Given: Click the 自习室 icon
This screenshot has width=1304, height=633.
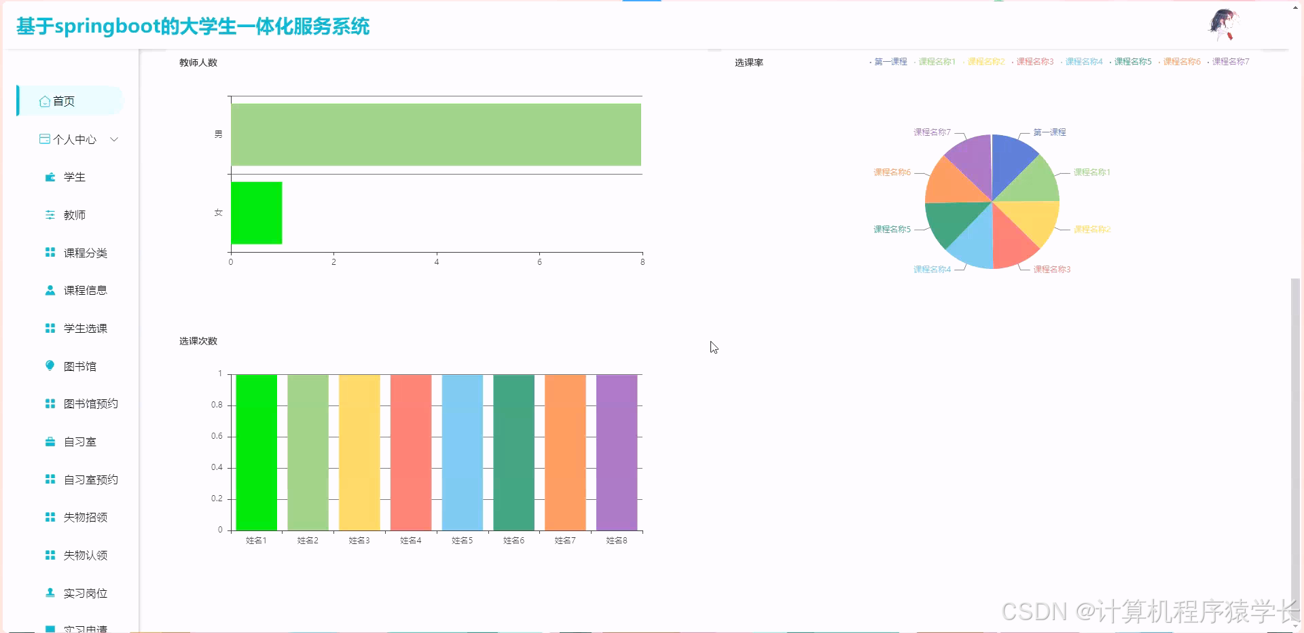Looking at the screenshot, I should click(49, 441).
